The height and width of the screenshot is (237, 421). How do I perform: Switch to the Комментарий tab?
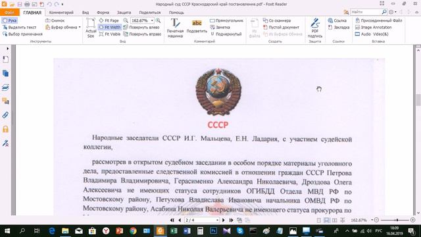(61, 13)
